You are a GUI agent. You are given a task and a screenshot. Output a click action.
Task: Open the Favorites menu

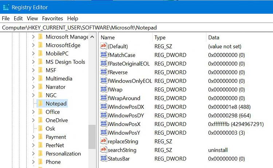[52, 19]
